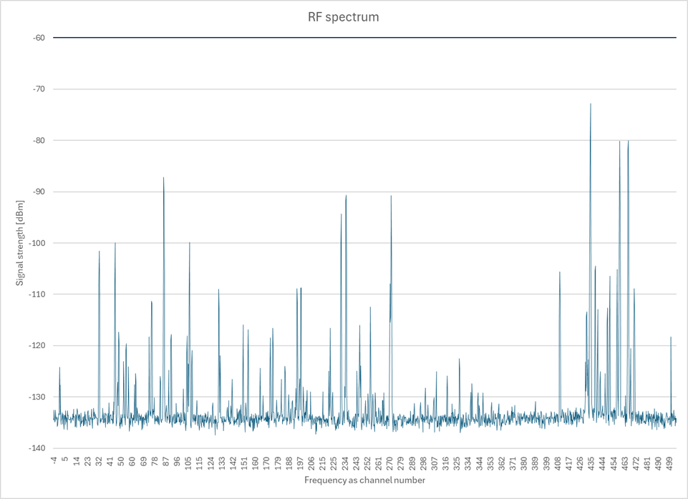Click the 'Frequency as channel number' axis title
The height and width of the screenshot is (499, 688).
click(x=364, y=480)
